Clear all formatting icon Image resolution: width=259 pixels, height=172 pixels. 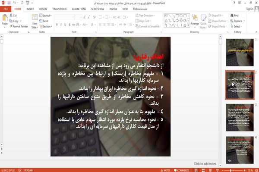point(94,17)
